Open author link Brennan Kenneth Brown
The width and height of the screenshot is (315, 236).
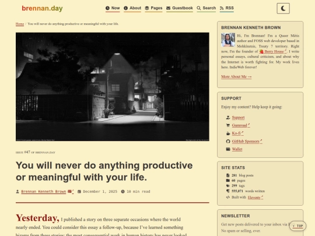[44, 192]
